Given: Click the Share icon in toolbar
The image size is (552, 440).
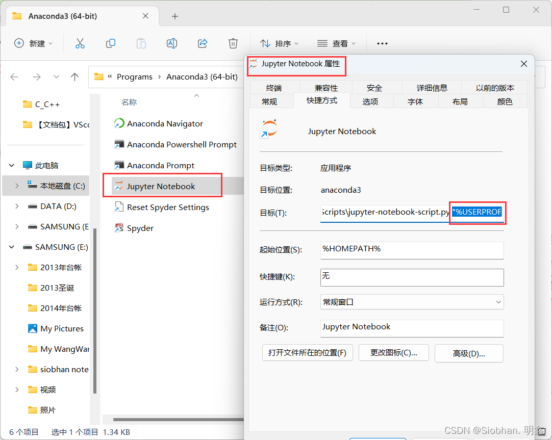Looking at the screenshot, I should 203,43.
